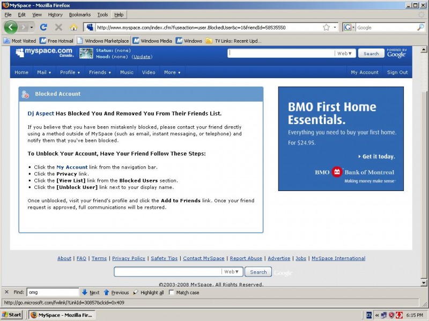Open the View menu

tap(37, 15)
